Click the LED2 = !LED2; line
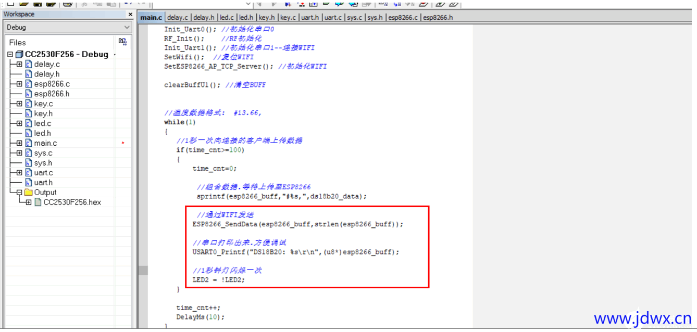Image resolution: width=697 pixels, height=332 pixels. (218, 280)
